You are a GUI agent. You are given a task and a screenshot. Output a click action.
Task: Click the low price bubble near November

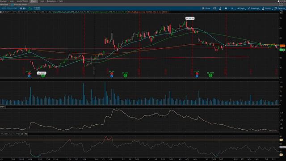pos(42,73)
